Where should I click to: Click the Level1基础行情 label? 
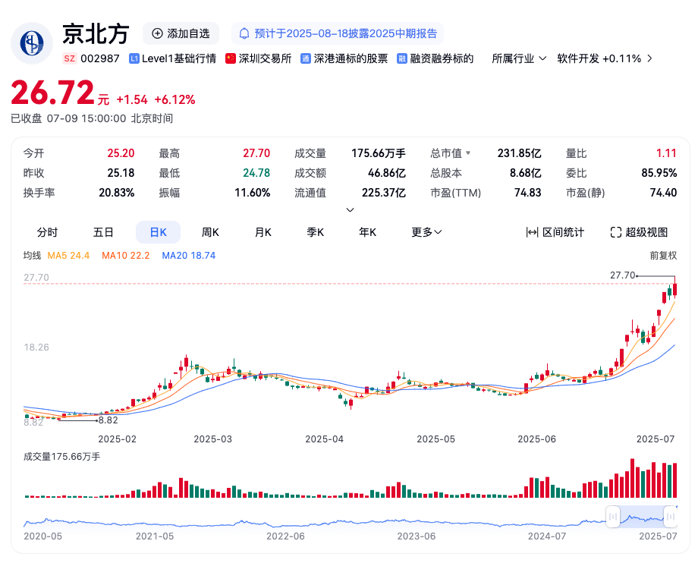(x=179, y=58)
